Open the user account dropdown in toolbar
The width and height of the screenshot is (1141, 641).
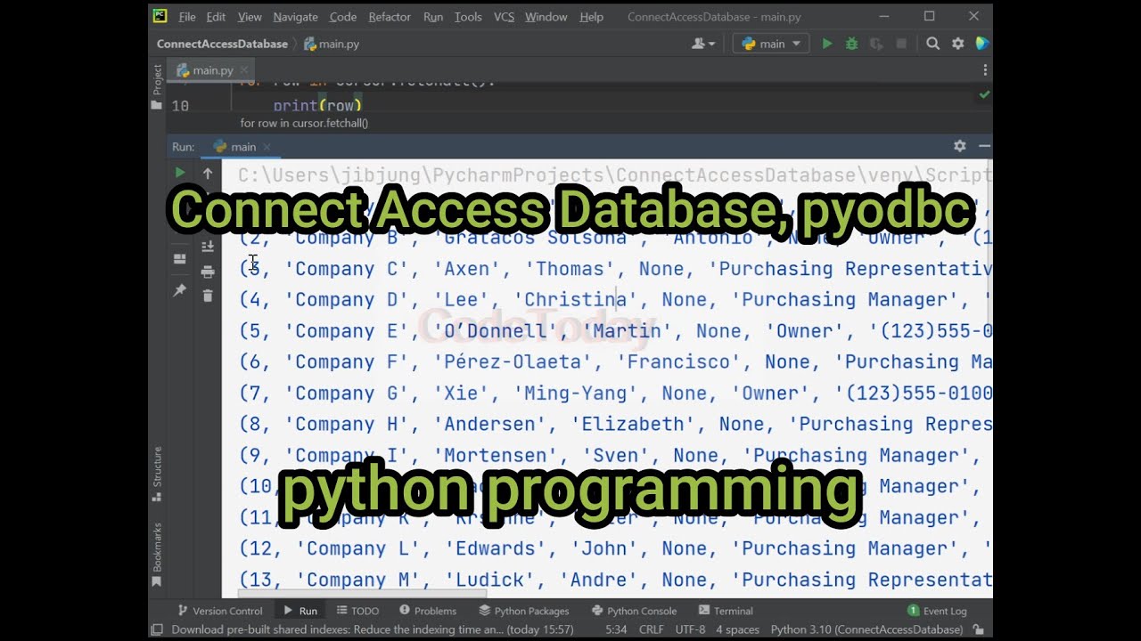coord(703,44)
